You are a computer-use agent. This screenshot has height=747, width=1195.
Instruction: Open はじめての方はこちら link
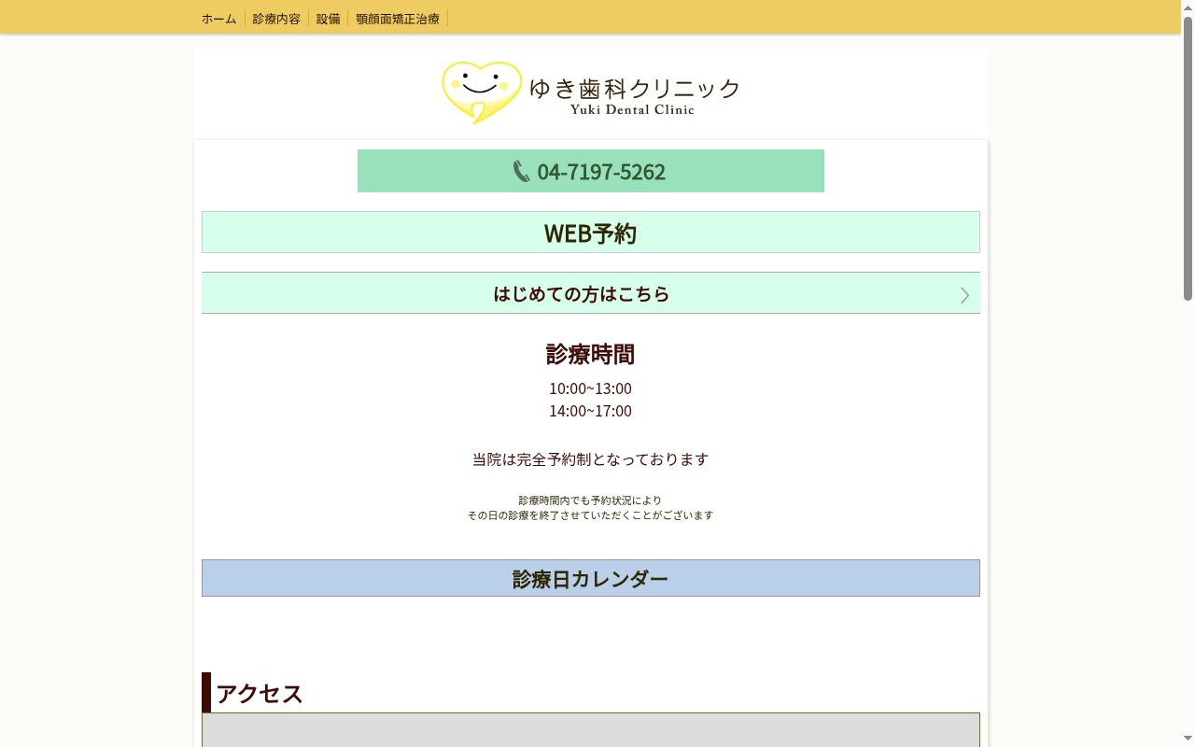[x=591, y=293]
